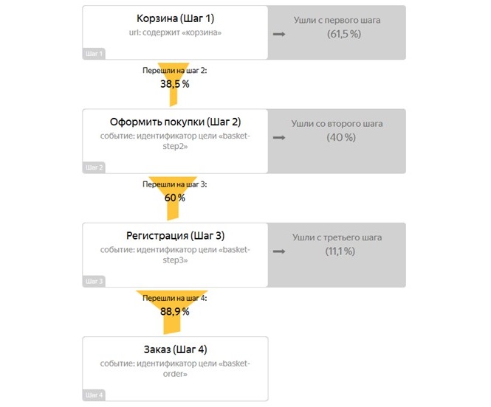
Task: Open the Оформить покупки (Шаг 2) card
Action: pos(176,141)
